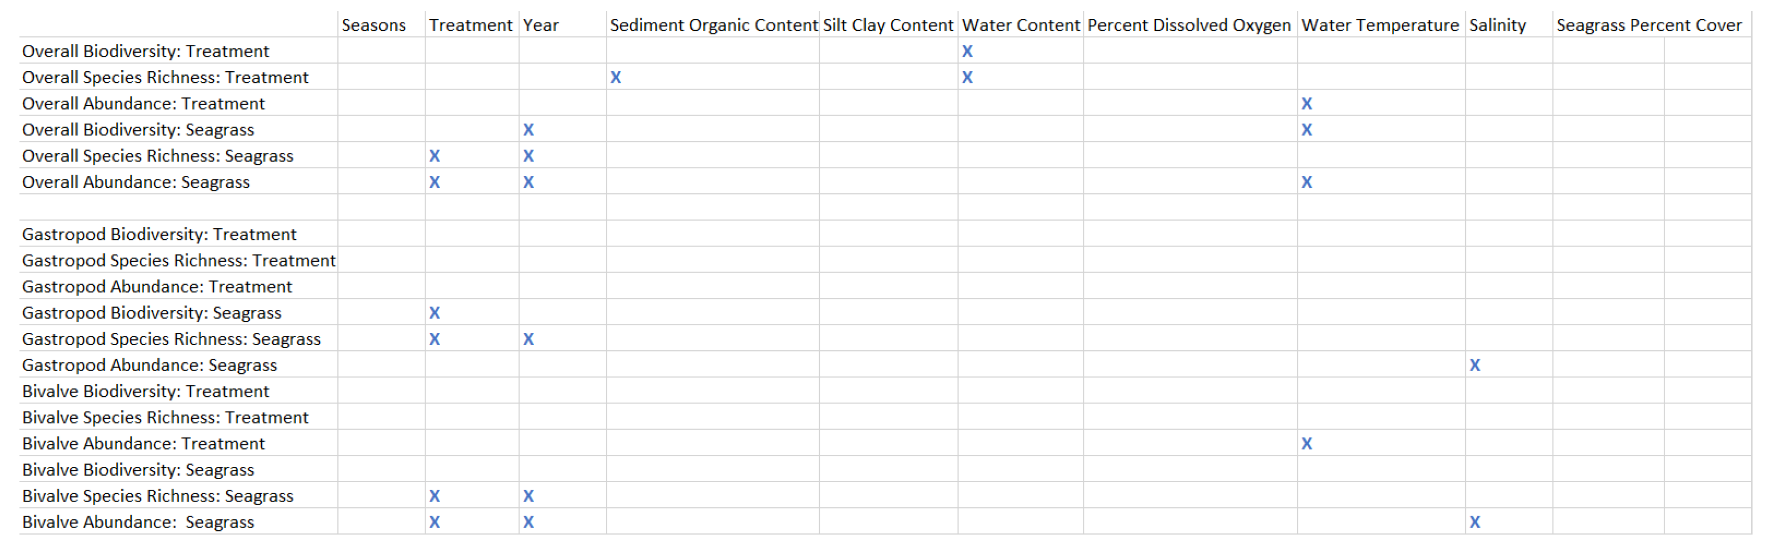Select the Treatment column header cell

(x=470, y=25)
